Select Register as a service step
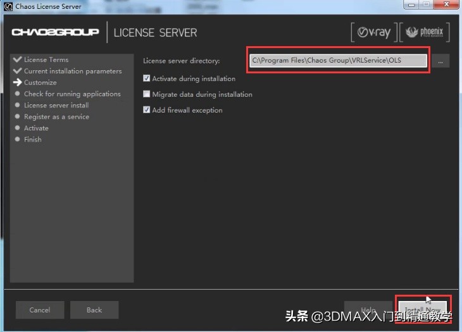Viewport: 462px width, 332px height. coord(56,117)
